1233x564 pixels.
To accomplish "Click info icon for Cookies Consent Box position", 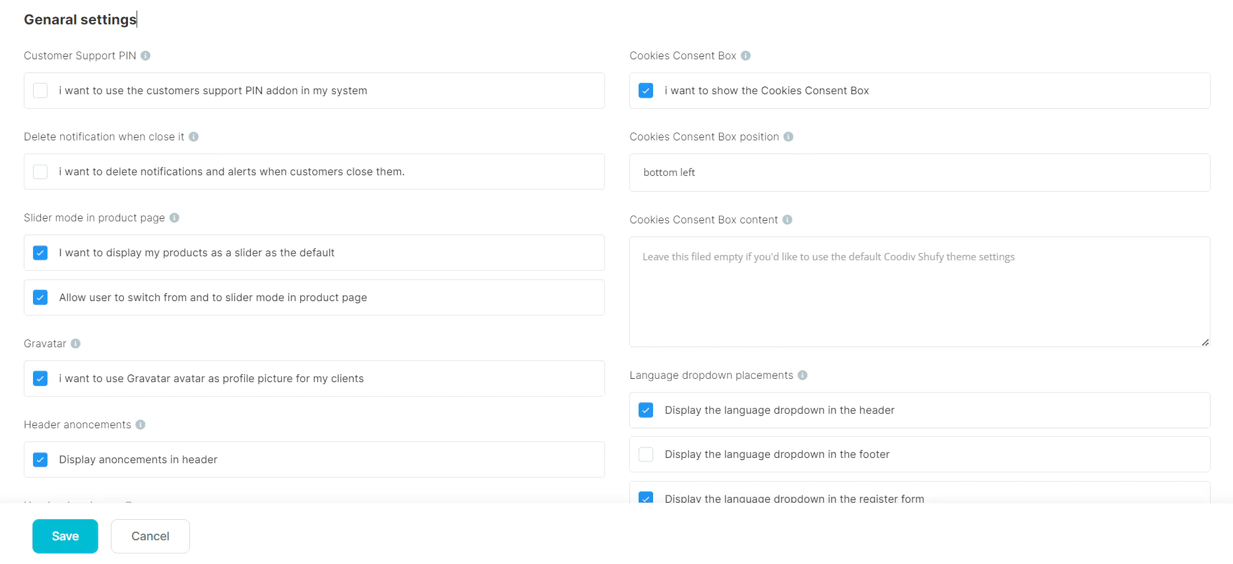I will click(788, 137).
